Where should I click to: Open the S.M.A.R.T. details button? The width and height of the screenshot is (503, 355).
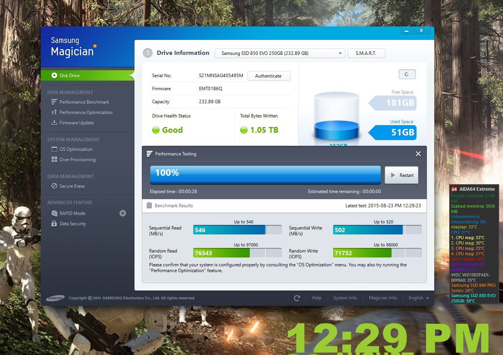point(366,53)
